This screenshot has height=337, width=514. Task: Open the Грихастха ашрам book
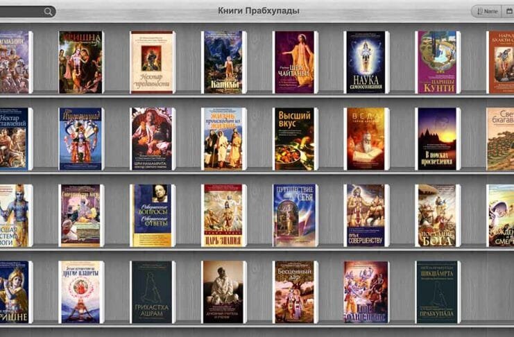pos(153,292)
